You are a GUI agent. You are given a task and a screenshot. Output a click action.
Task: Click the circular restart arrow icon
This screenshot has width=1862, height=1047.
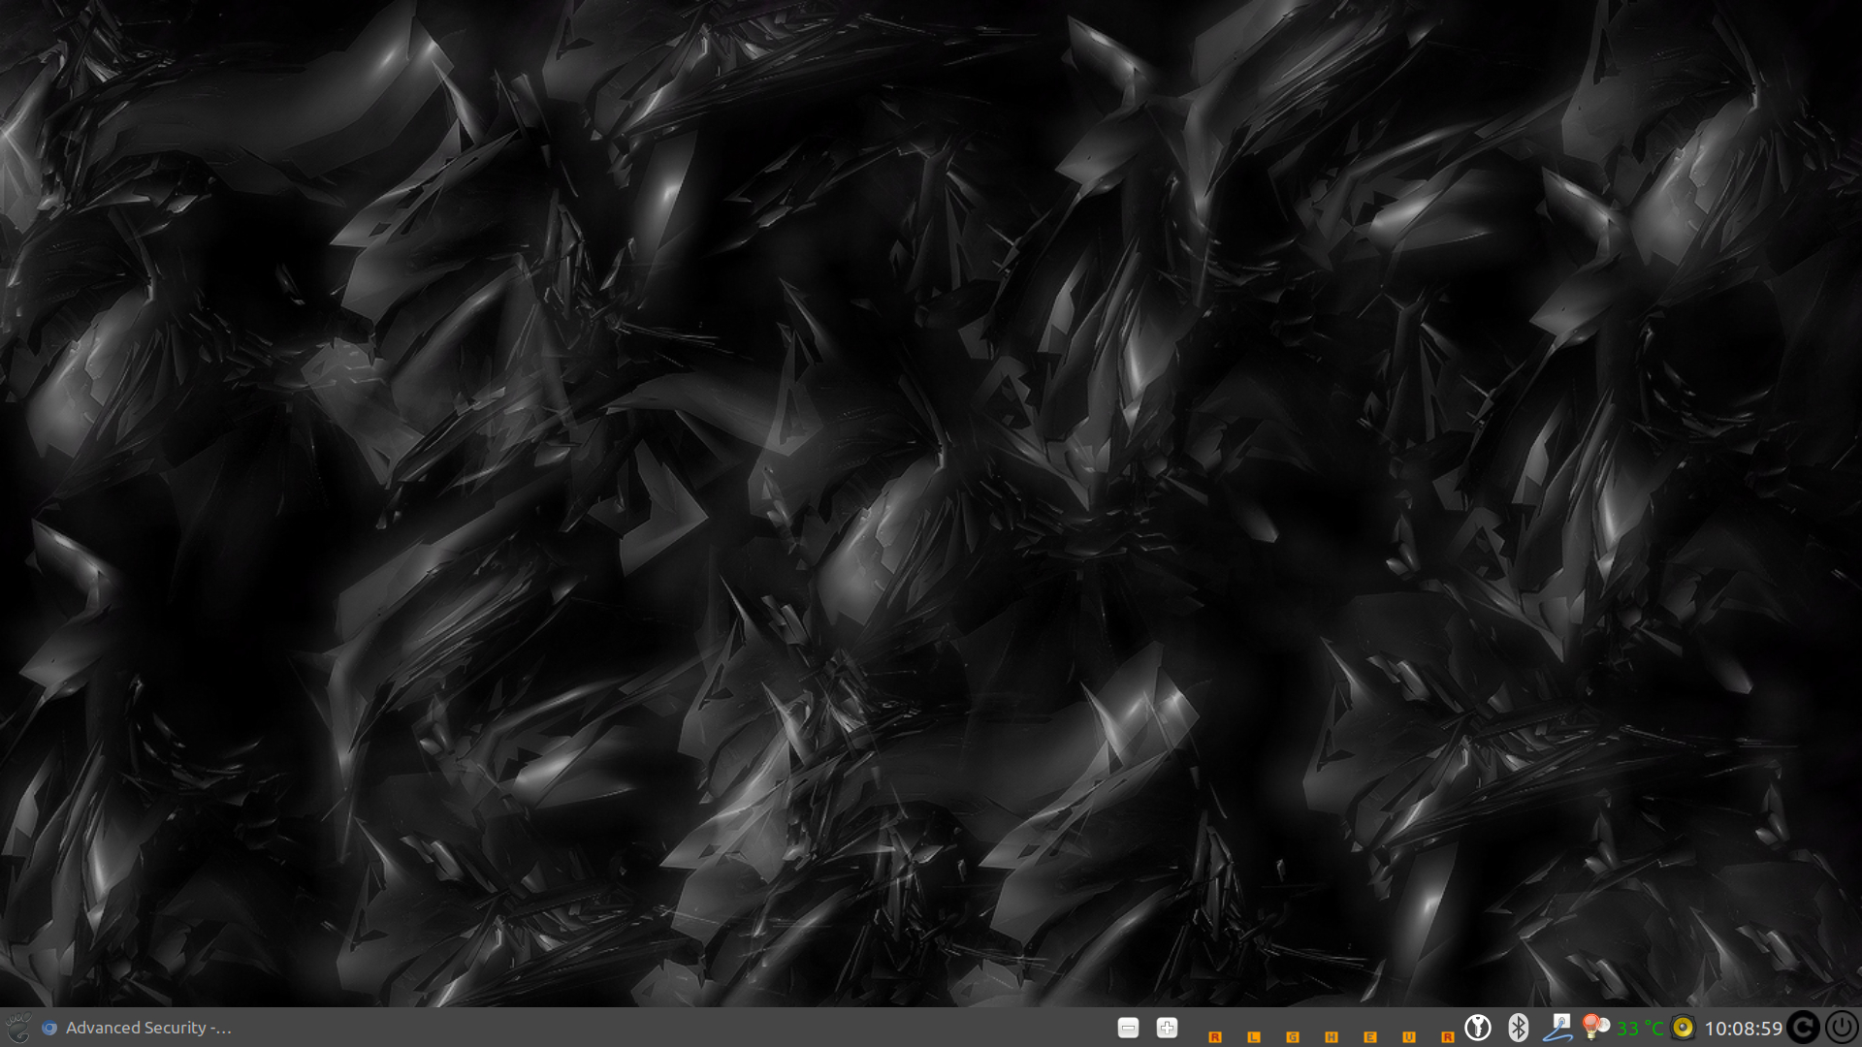[x=1803, y=1028]
